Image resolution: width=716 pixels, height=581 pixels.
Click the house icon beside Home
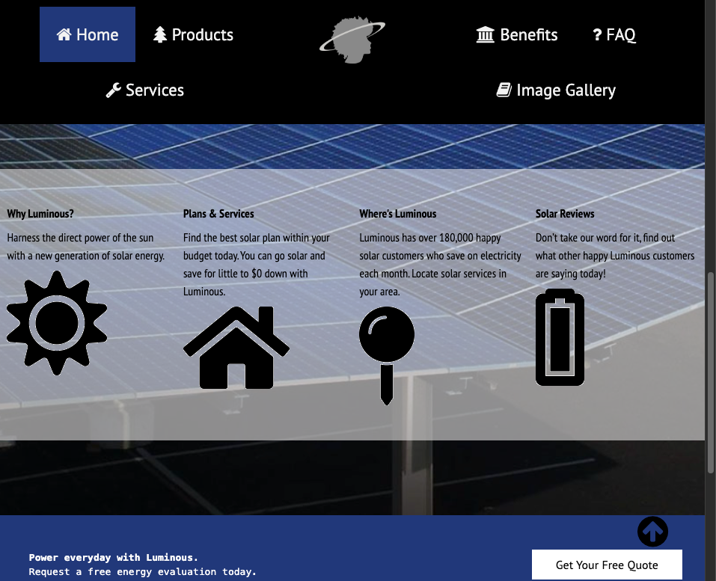[x=64, y=34]
